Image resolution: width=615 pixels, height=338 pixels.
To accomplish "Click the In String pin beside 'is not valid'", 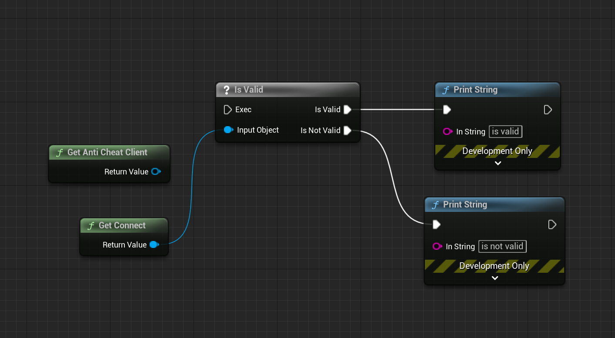I will tap(437, 247).
